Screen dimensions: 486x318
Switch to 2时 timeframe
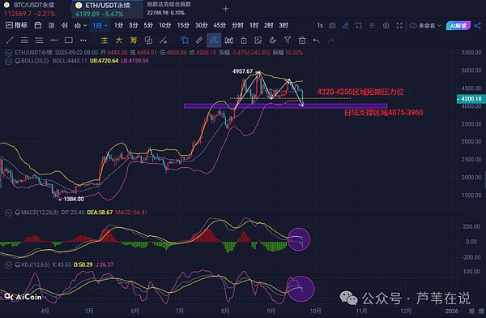point(268,25)
